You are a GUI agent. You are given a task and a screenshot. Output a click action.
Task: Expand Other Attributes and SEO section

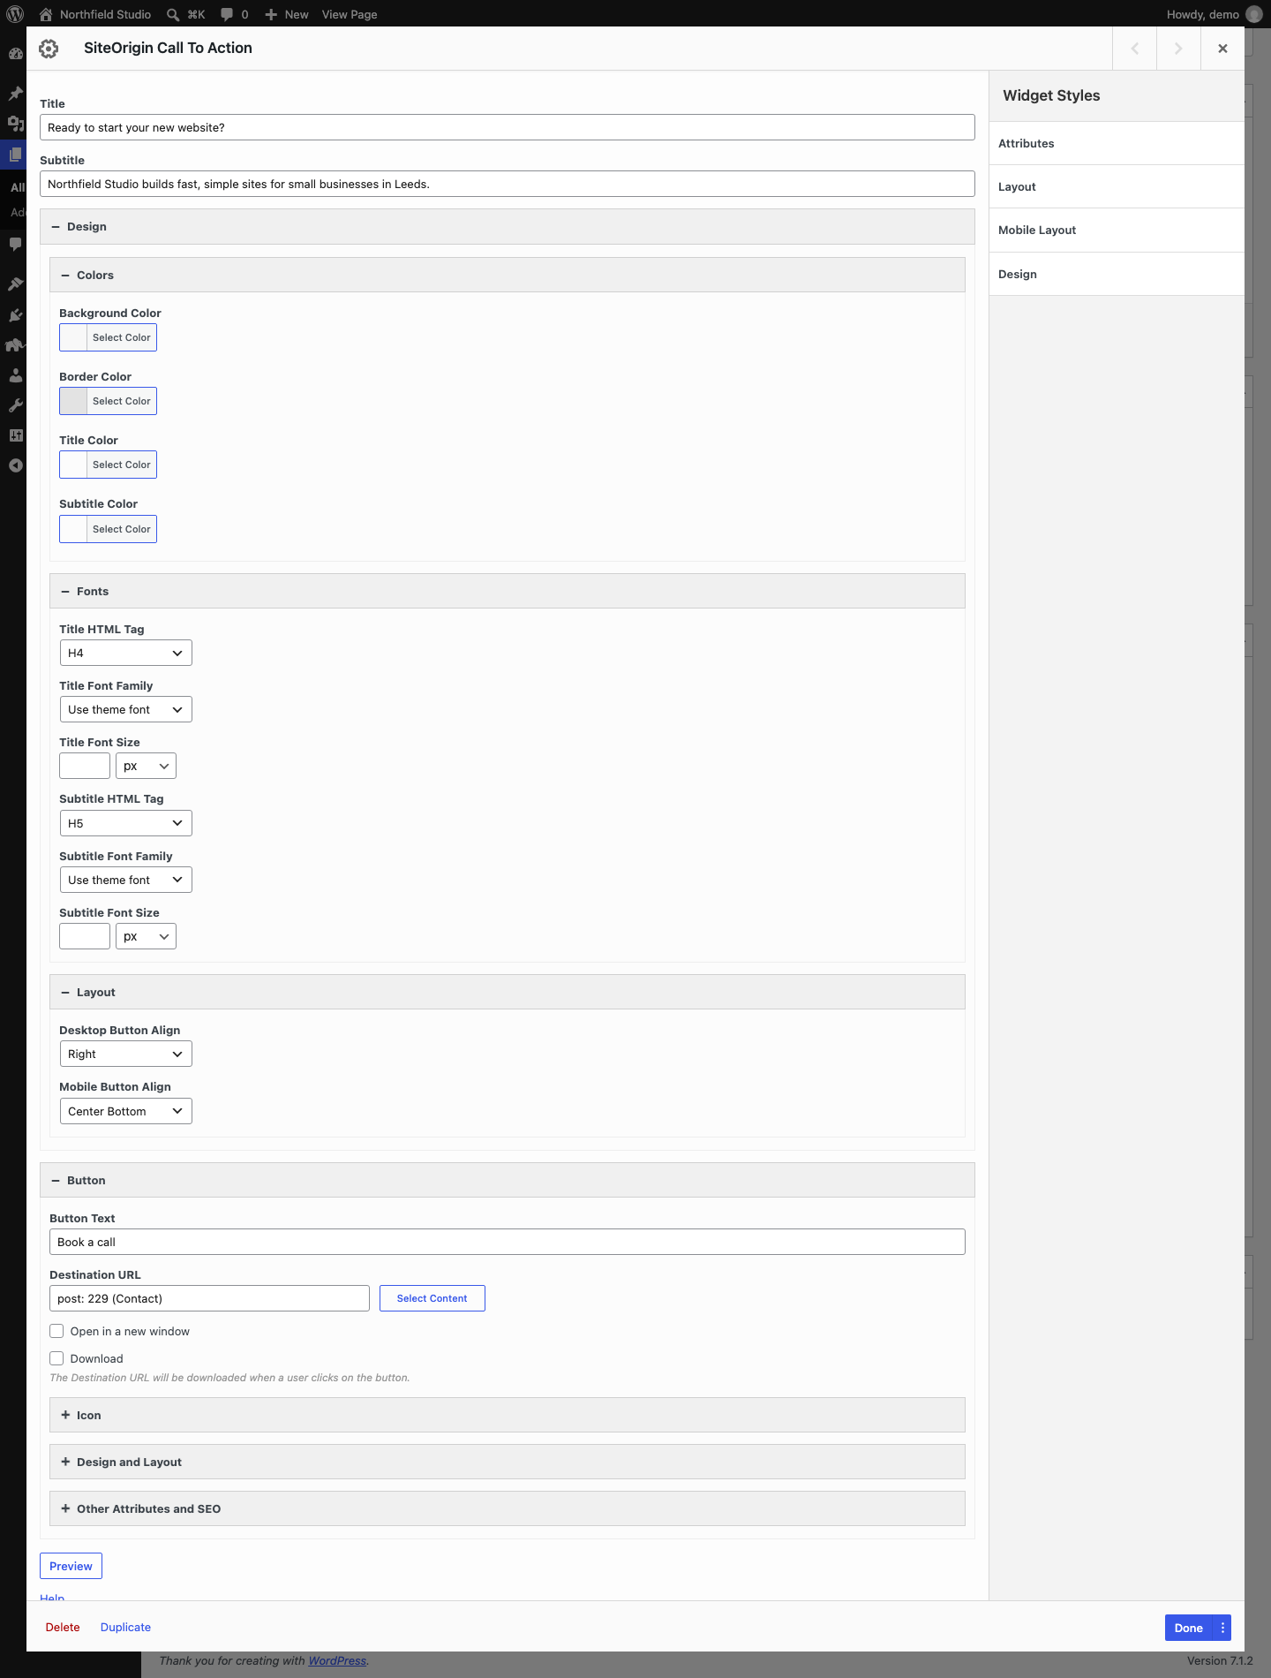click(507, 1508)
